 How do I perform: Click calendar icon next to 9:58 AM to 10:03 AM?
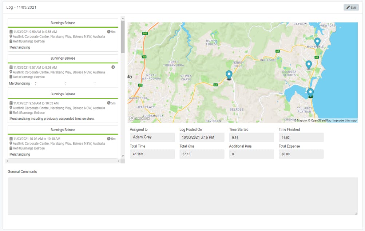11,103
